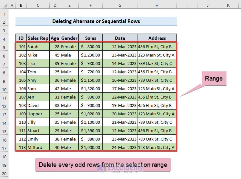Click Mike's address '123 Main St, City A'

click(157, 55)
